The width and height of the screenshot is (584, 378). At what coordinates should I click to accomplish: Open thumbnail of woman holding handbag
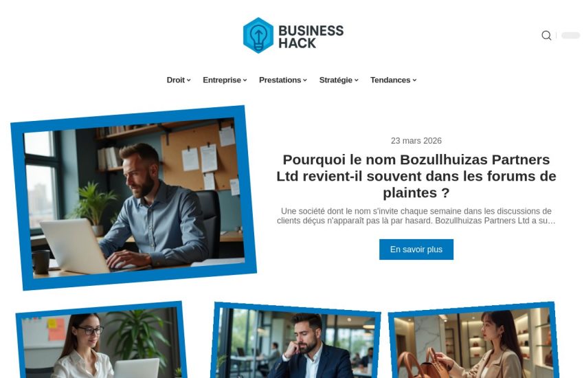[473, 341]
